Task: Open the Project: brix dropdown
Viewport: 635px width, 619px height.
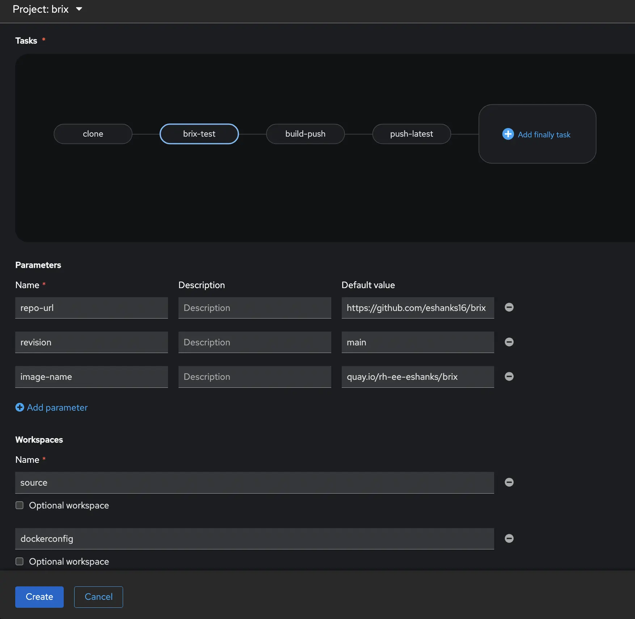Action: [x=47, y=9]
